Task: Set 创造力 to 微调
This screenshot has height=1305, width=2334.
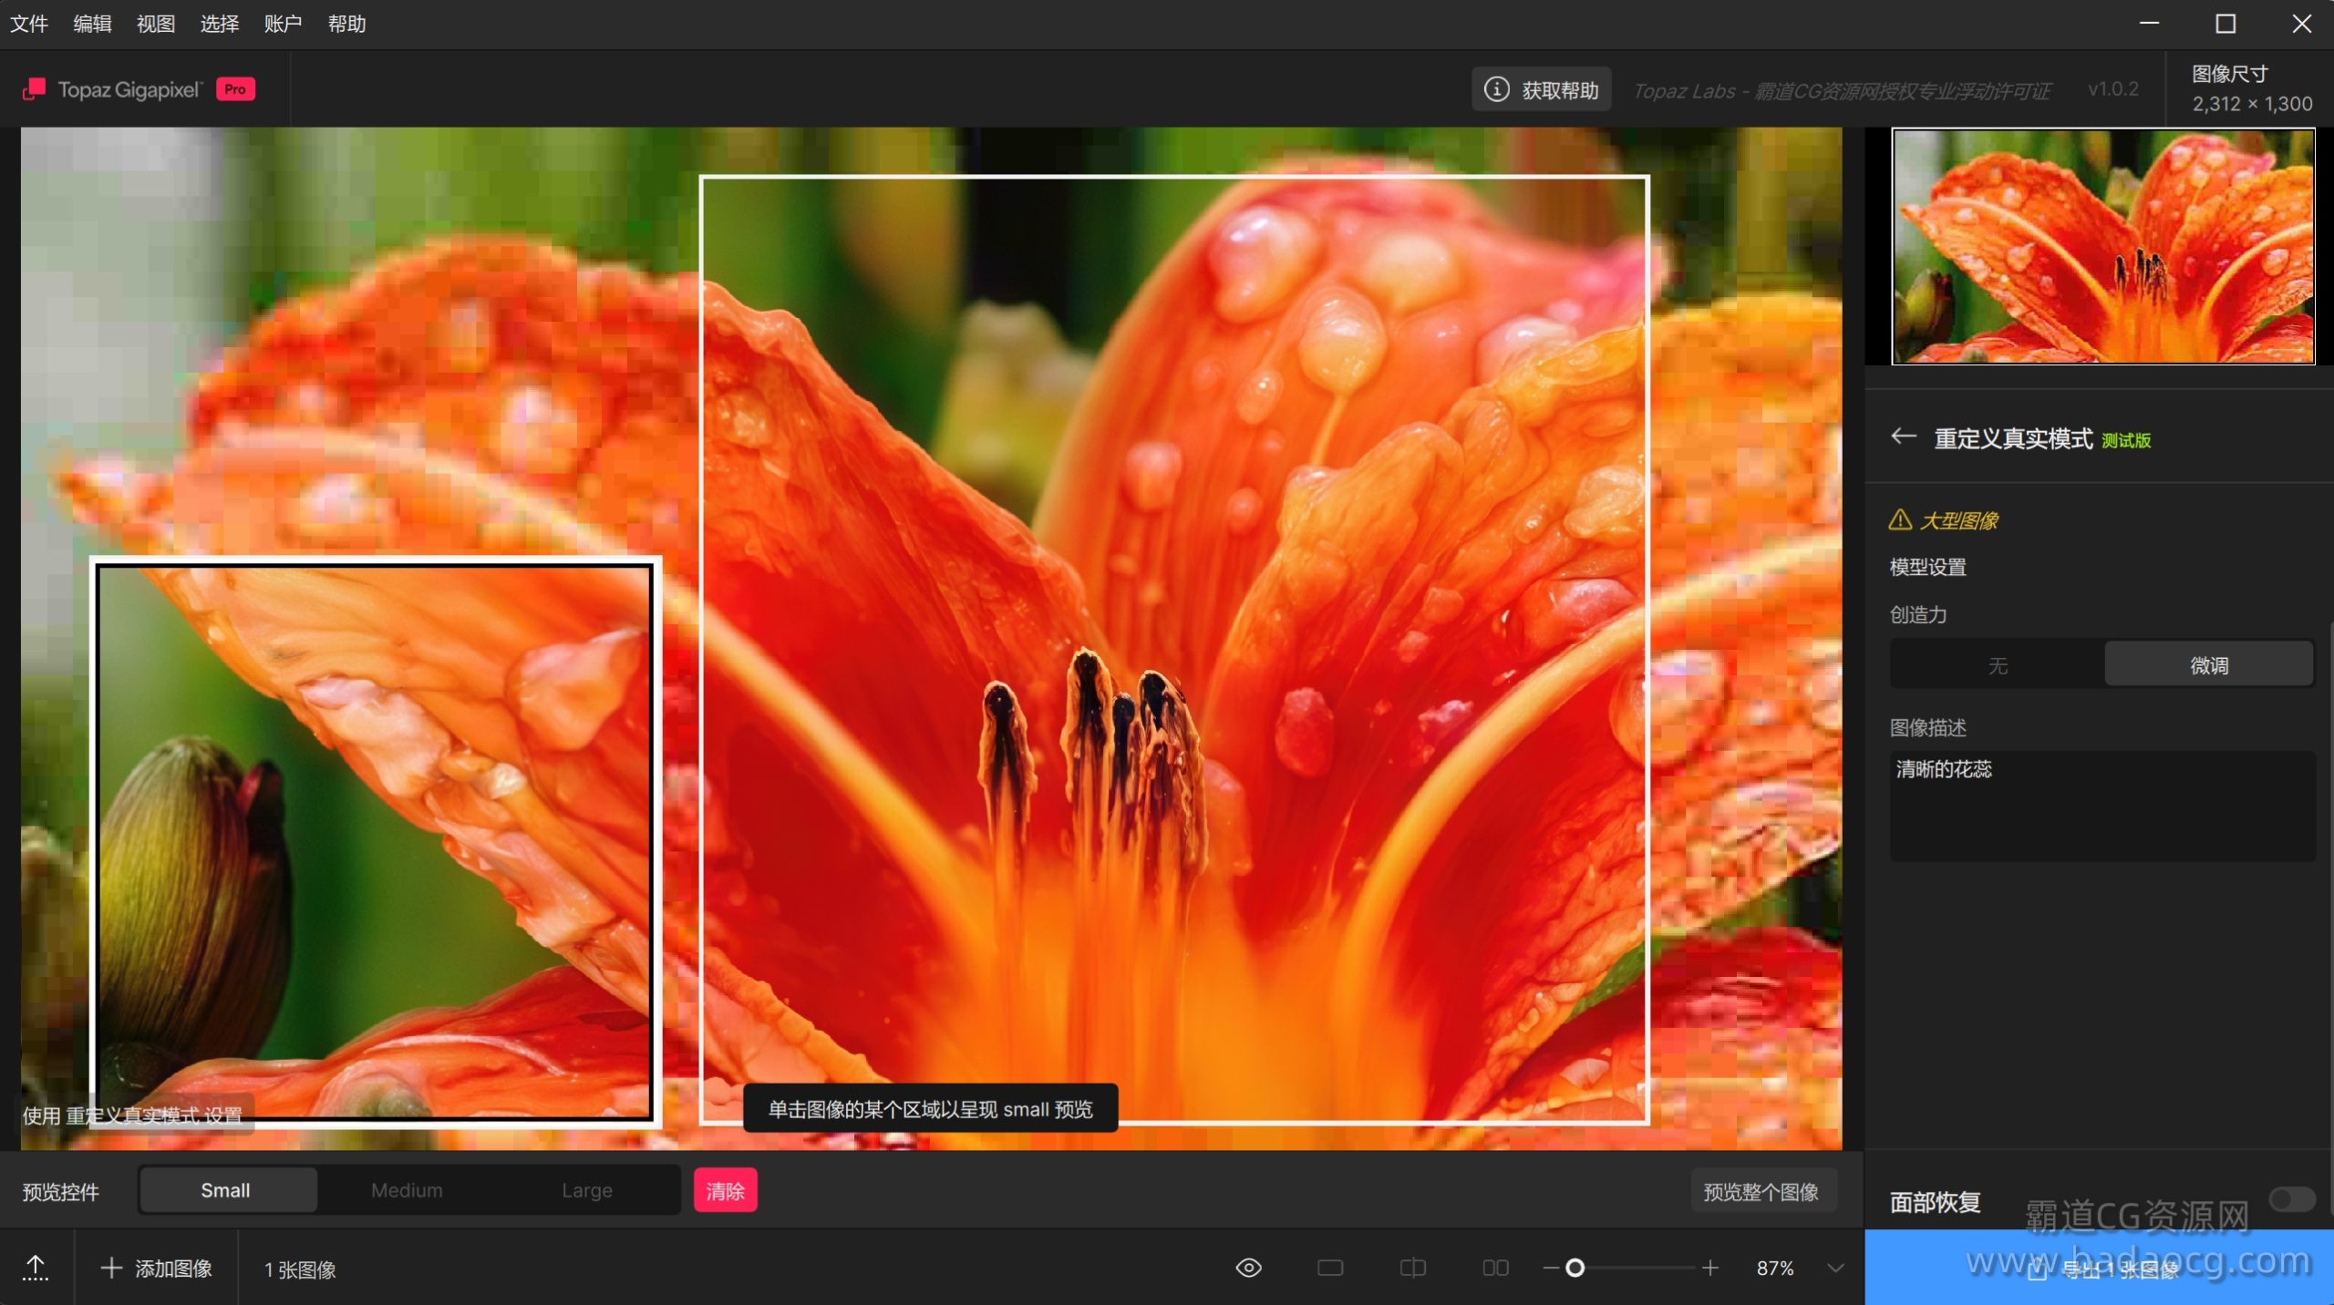Action: (2208, 665)
